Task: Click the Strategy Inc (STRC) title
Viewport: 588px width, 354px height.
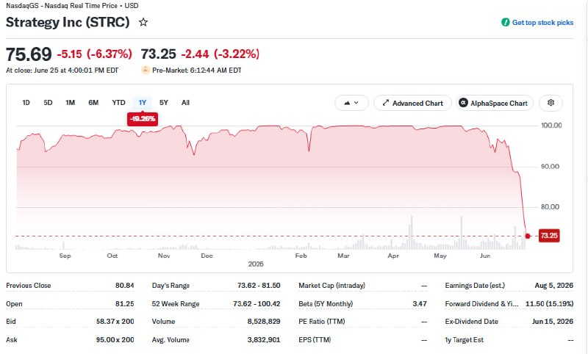Action: pos(68,22)
